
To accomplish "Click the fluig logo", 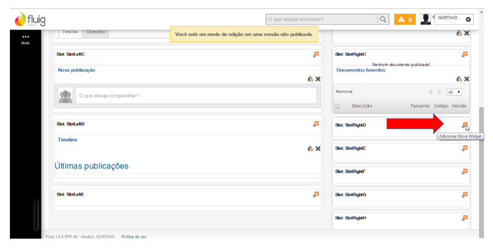I will (30, 20).
